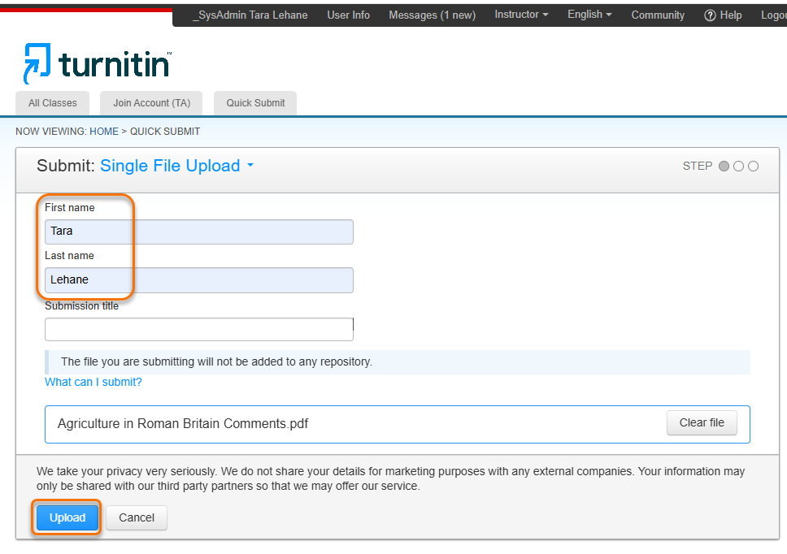The height and width of the screenshot is (554, 787).
Task: Open the 'What can I submit?' link
Action: point(93,382)
